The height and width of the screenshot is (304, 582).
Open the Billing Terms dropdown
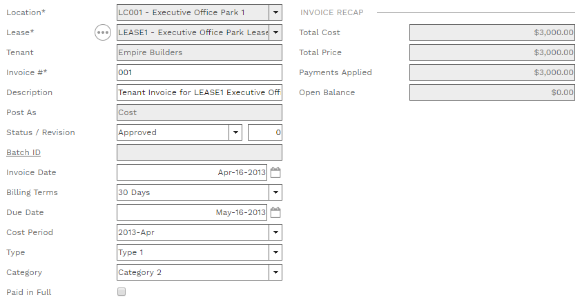pos(275,192)
